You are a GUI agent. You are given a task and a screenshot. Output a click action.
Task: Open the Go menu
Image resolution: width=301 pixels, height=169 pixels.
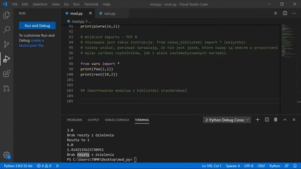click(x=66, y=4)
